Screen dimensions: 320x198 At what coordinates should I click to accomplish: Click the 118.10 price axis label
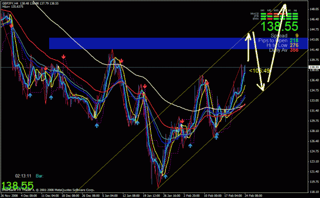click(x=314, y=192)
